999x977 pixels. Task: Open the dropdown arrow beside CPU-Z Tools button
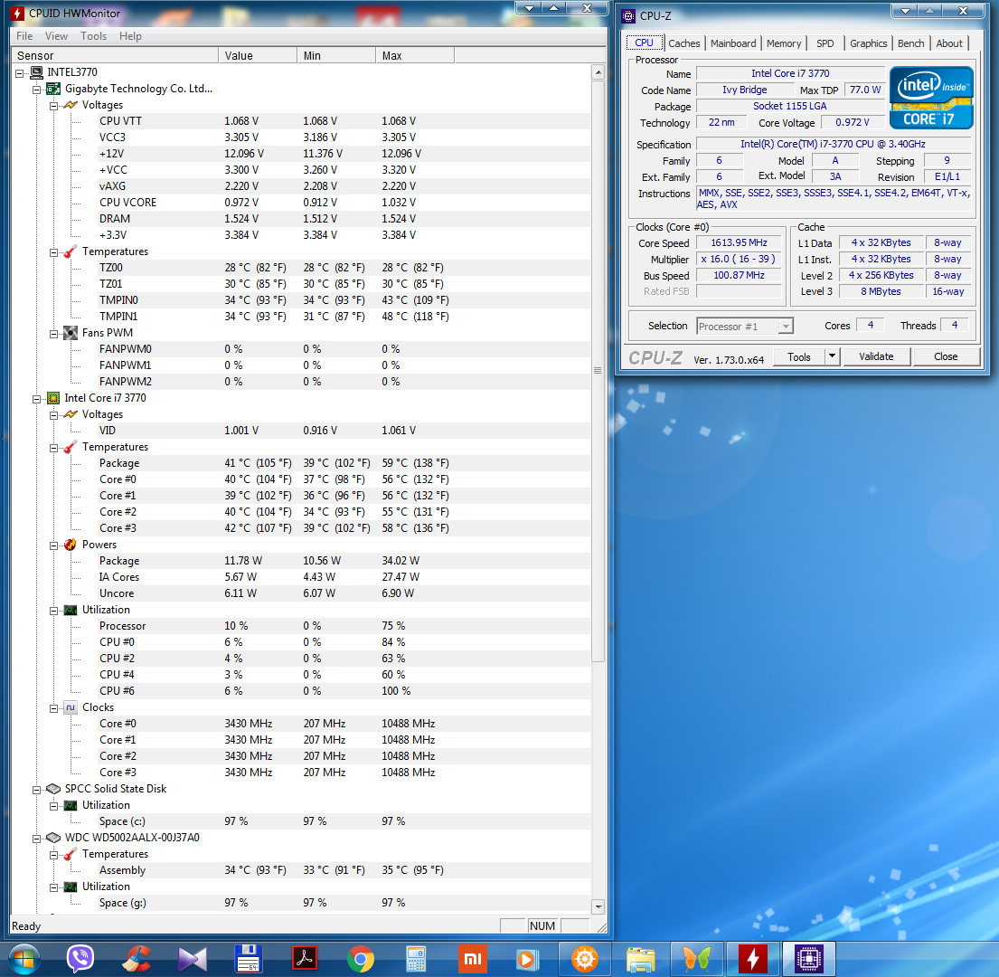point(832,356)
